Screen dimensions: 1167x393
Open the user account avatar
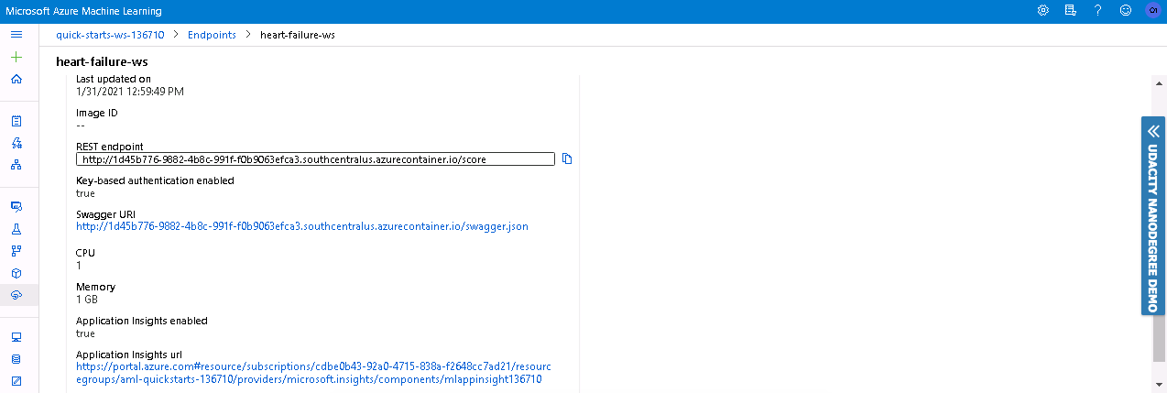click(x=1152, y=10)
